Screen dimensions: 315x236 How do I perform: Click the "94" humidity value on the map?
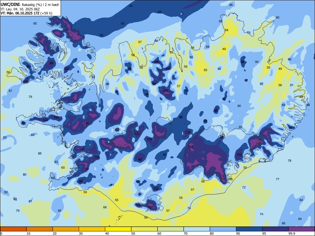coord(160,12)
